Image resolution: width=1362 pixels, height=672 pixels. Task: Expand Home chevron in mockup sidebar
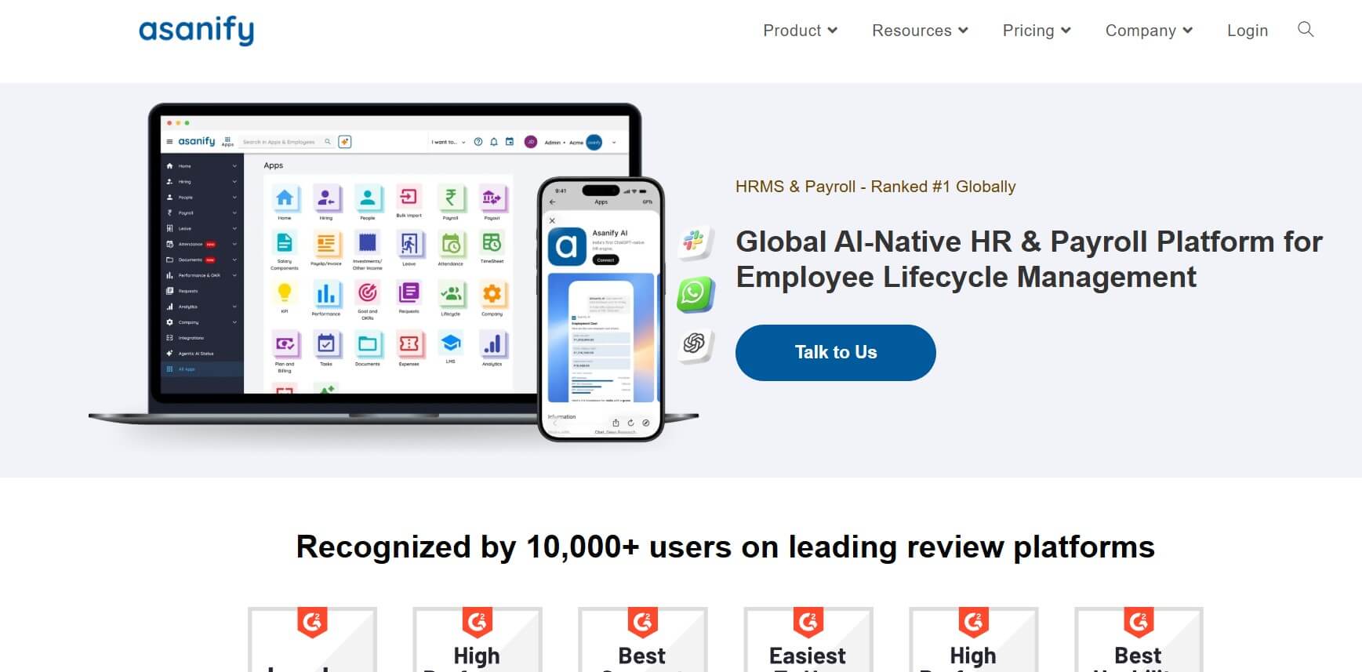tap(234, 166)
